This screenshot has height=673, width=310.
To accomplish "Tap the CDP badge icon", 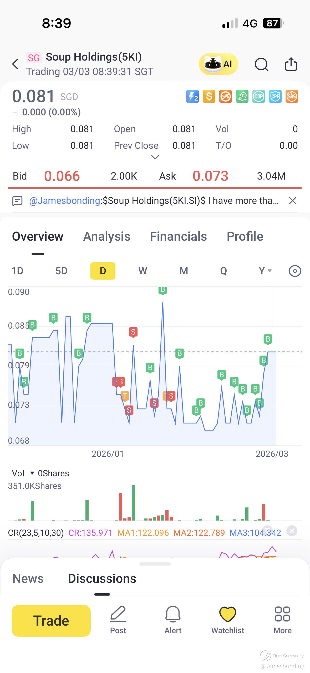I will click(258, 96).
